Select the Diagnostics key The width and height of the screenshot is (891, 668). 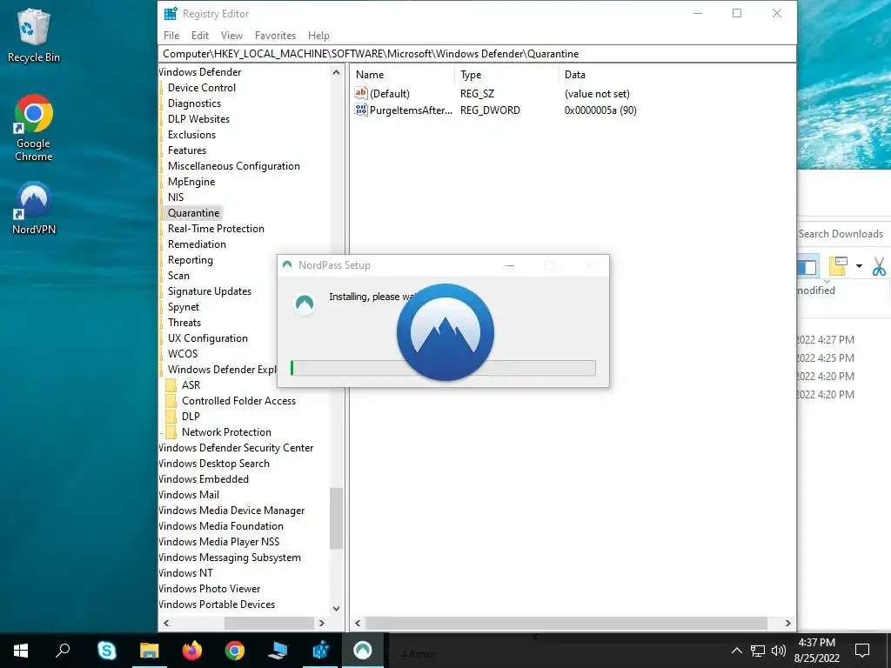tap(194, 104)
